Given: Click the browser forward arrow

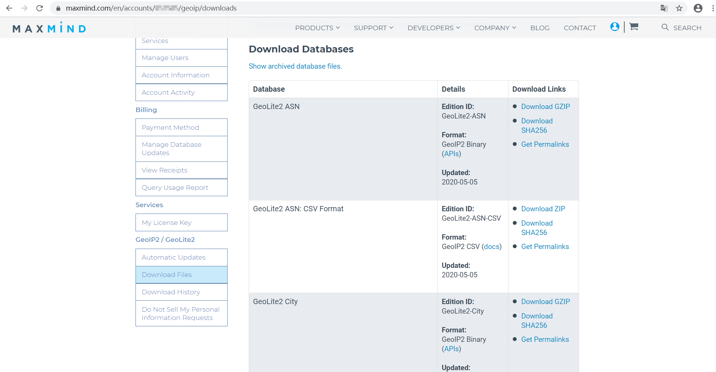Looking at the screenshot, I should [25, 8].
